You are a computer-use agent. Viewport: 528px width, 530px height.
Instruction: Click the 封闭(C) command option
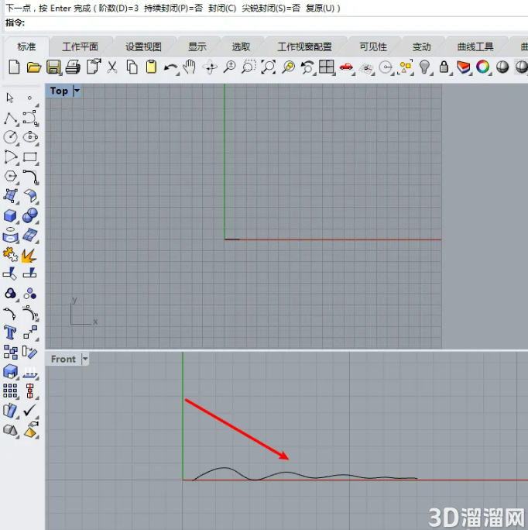coord(222,8)
